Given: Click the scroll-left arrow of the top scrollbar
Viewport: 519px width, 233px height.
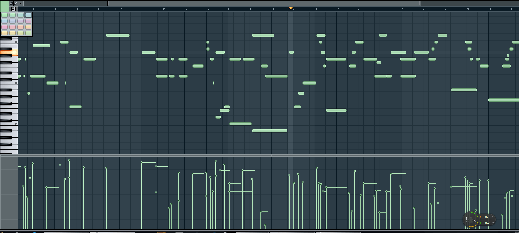Looking at the screenshot, I should [21, 3].
